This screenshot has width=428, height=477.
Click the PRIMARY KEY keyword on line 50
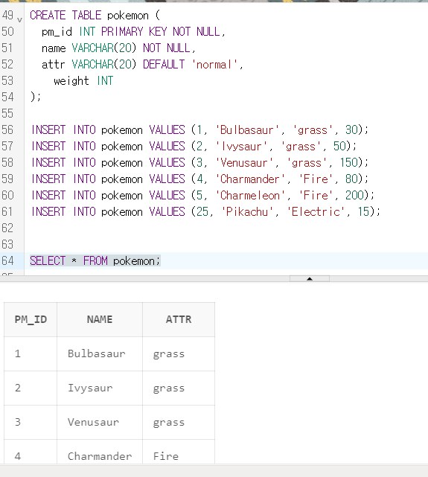(x=134, y=32)
